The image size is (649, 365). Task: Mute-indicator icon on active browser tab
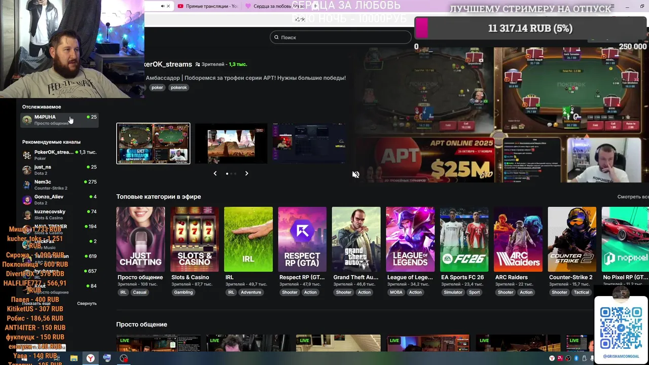tap(163, 6)
